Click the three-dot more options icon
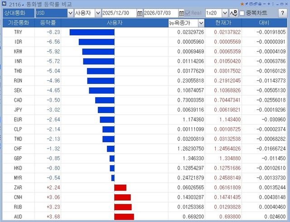The image size is (290, 222). point(273,4)
